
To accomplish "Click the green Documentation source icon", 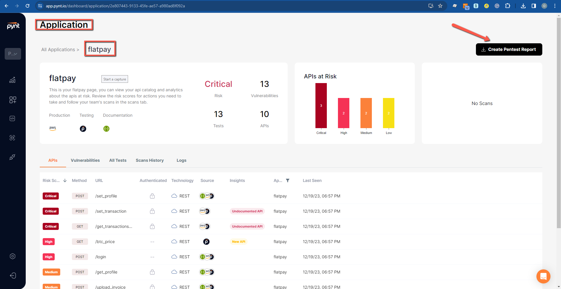I will [x=106, y=129].
